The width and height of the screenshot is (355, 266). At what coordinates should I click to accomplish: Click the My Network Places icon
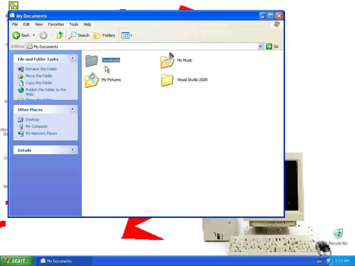tap(21, 133)
